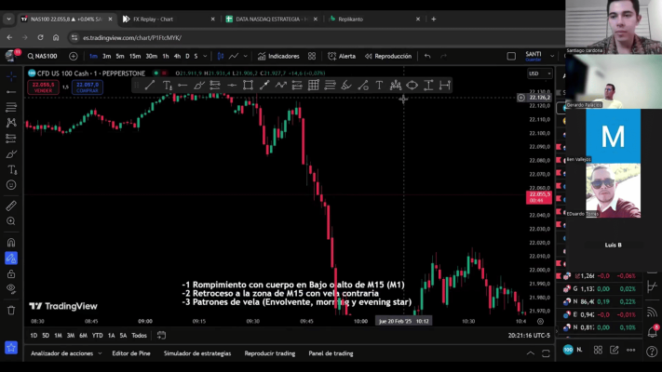Collapse bottom panel with chevron up
This screenshot has height=372, width=662.
pos(531,353)
